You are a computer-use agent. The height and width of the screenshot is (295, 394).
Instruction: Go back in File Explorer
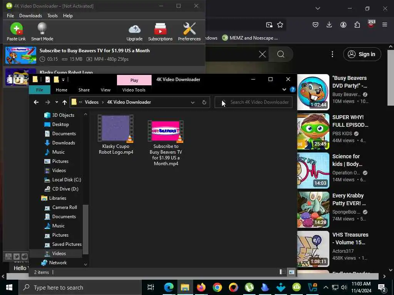coord(36,102)
